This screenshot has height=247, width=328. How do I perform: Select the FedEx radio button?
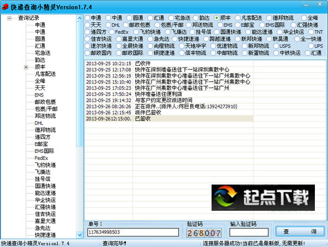[112, 32]
